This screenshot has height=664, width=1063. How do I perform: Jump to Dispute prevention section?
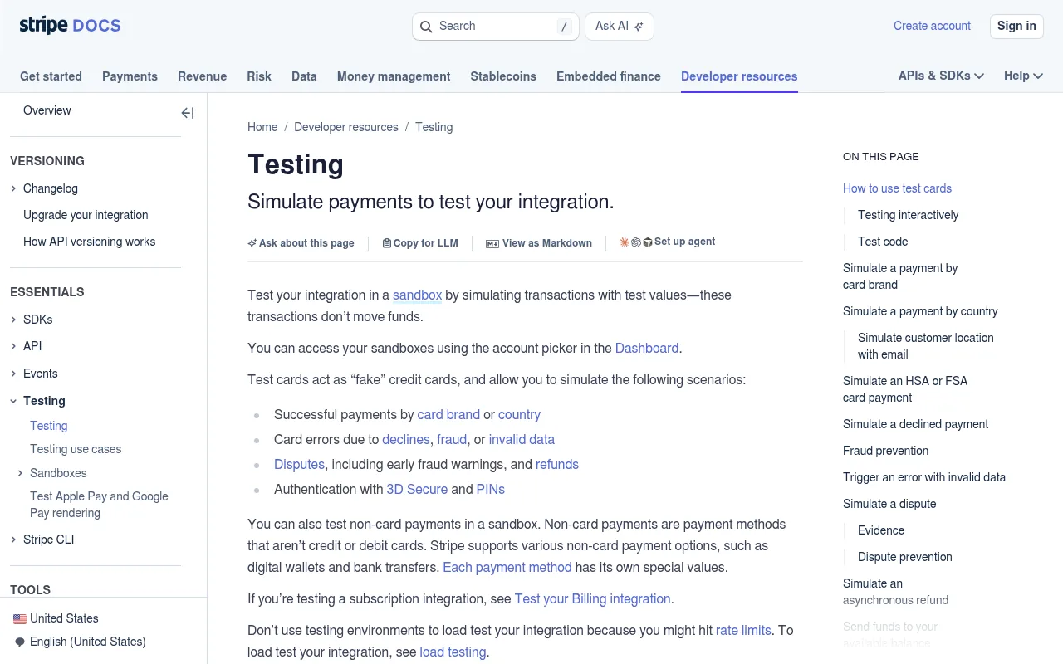coord(905,557)
